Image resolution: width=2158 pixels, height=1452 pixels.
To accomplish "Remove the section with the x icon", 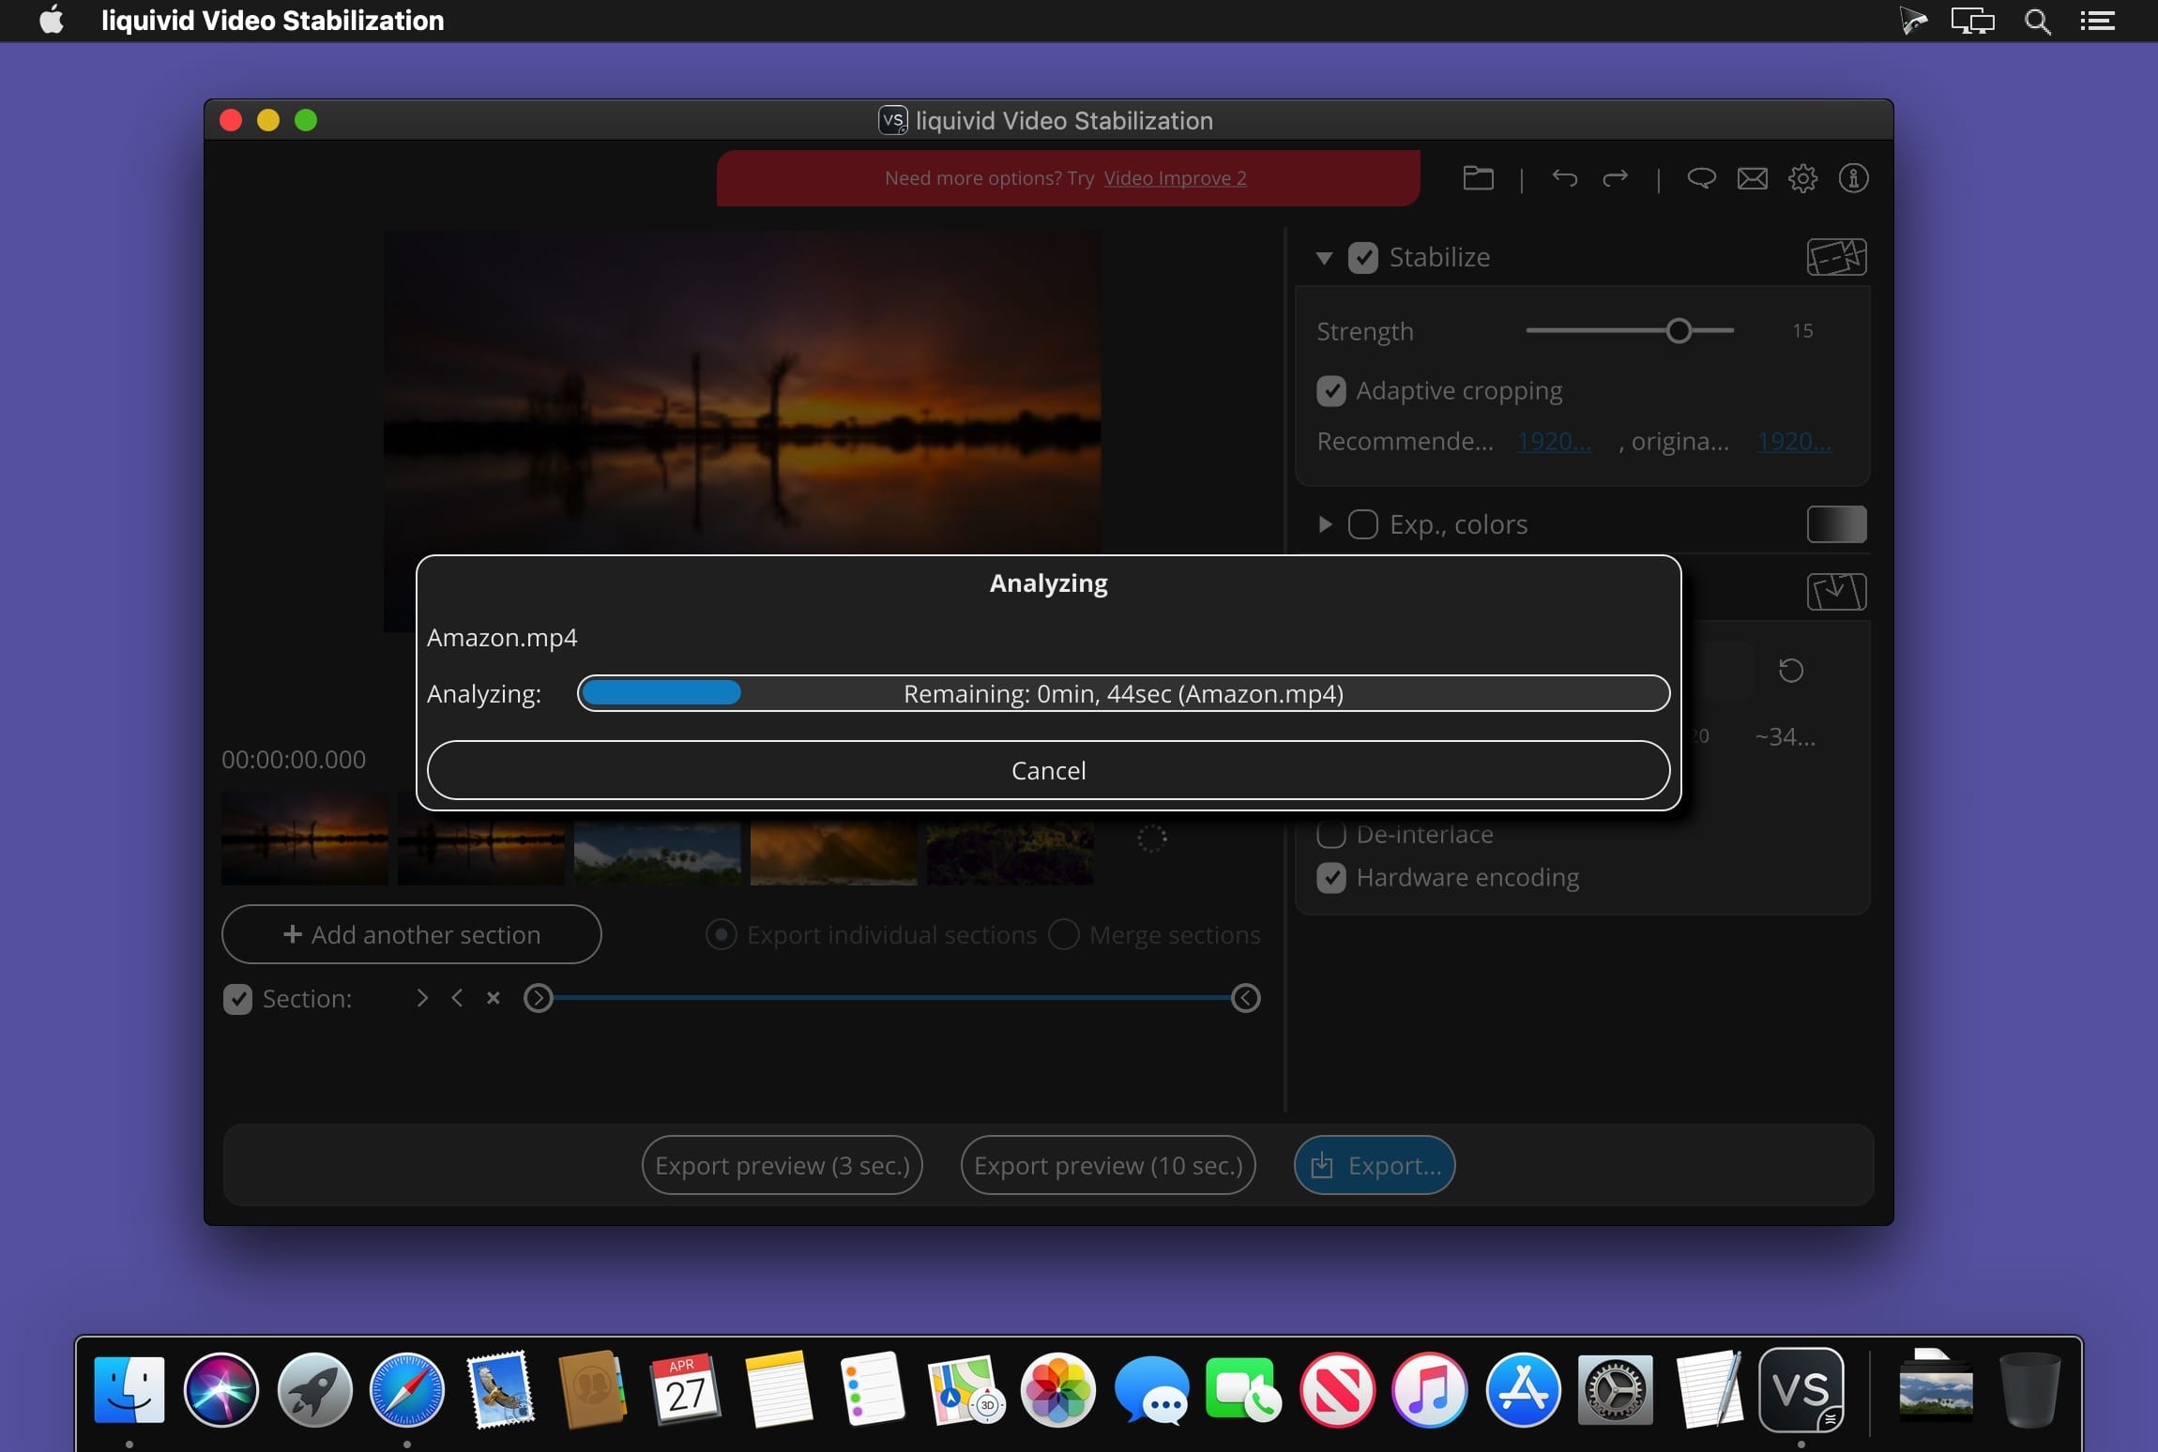I will tap(494, 998).
